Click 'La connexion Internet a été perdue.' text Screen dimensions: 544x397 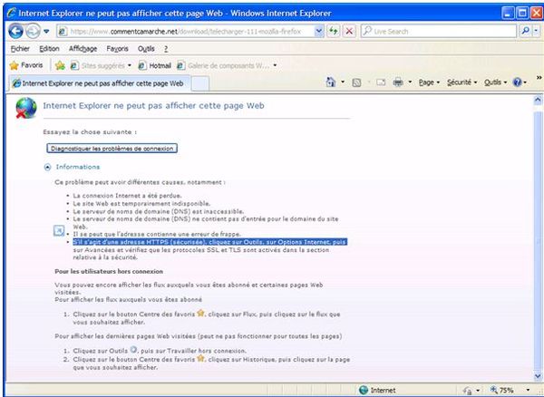coord(127,196)
